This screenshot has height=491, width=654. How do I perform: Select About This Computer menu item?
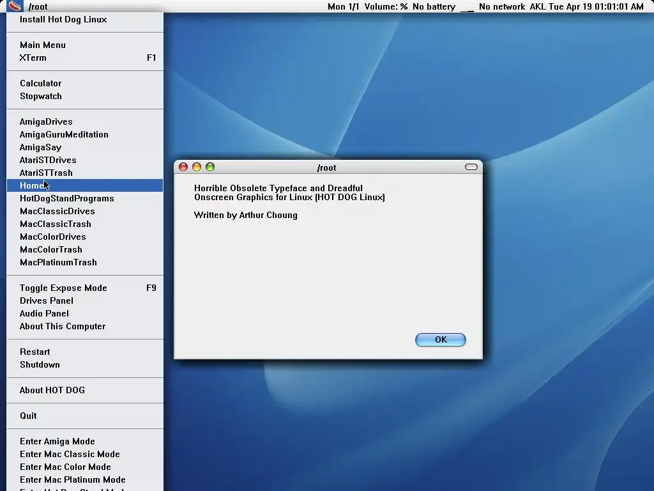[x=85, y=327]
